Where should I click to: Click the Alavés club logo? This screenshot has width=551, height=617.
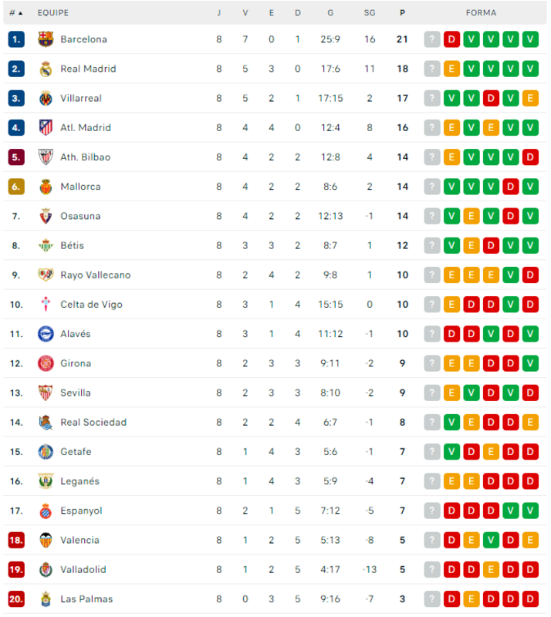46,334
